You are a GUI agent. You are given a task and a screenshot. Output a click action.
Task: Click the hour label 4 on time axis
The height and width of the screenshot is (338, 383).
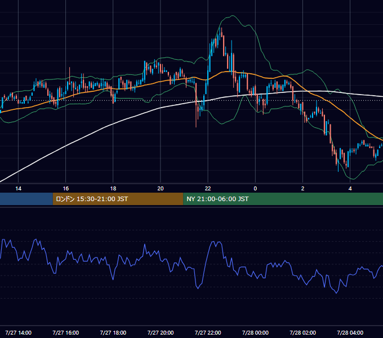tap(350, 189)
